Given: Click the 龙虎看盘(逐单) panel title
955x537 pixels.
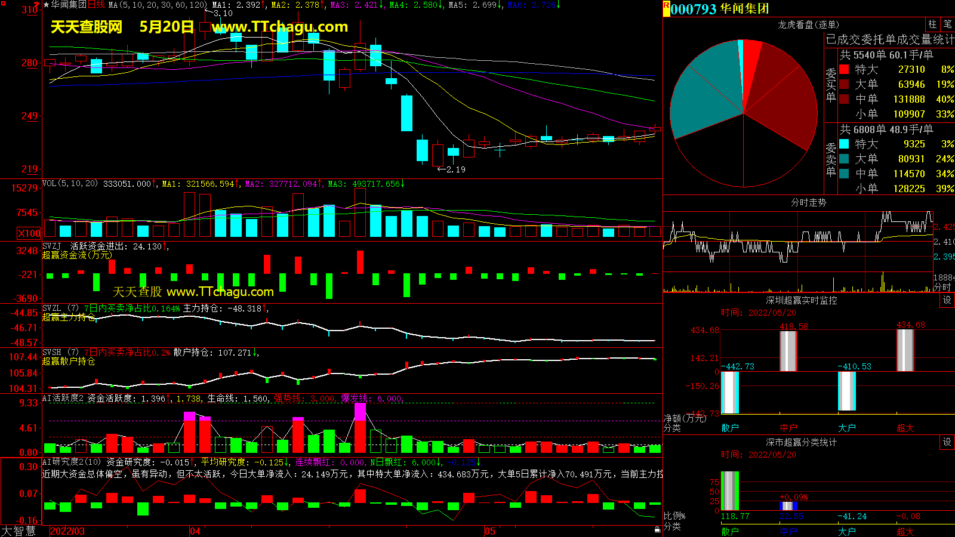Looking at the screenshot, I should pos(808,24).
